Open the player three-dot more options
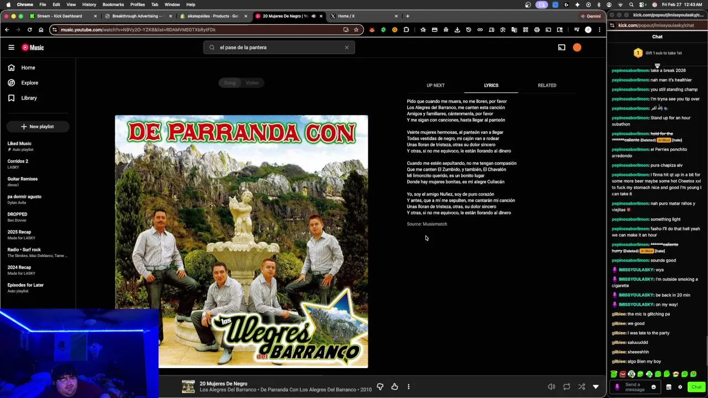The image size is (708, 398). [408, 387]
